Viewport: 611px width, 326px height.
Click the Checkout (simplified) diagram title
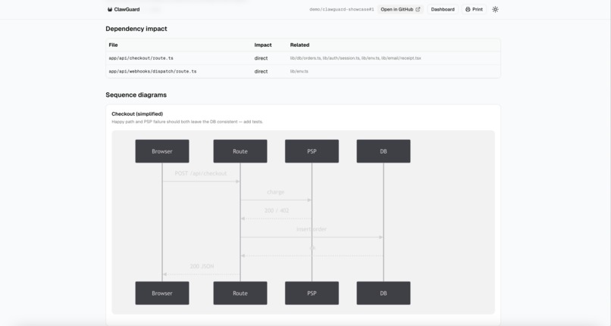click(137, 114)
